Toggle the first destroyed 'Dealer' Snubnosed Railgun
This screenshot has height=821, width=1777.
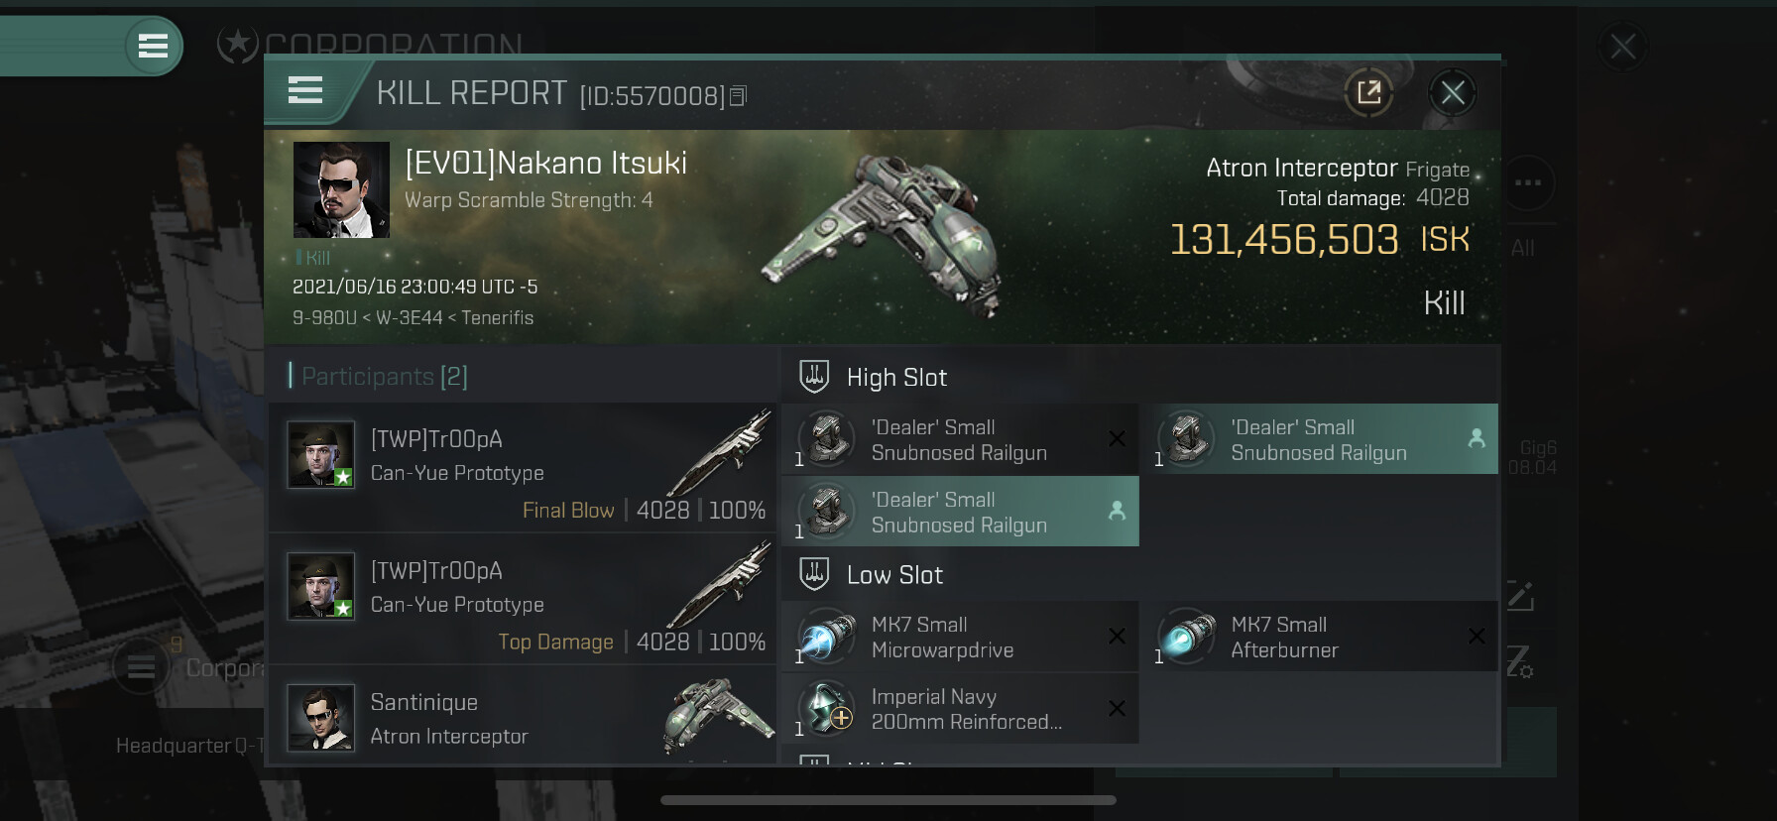[x=960, y=439]
